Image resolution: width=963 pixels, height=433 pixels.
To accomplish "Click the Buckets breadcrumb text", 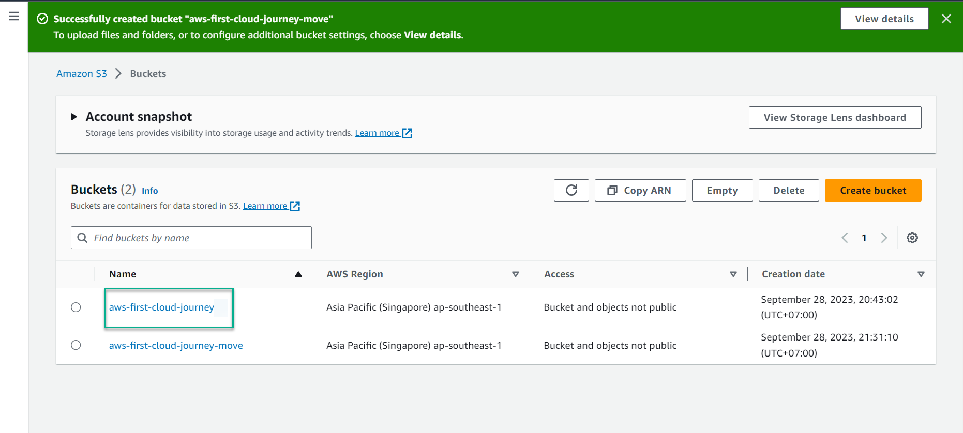I will coord(148,73).
